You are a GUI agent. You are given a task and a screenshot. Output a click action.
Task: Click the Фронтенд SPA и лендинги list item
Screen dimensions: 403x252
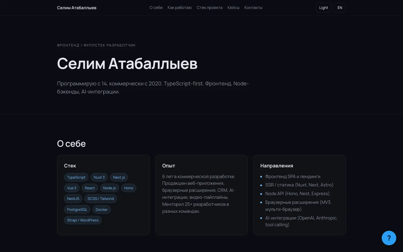coord(293,176)
